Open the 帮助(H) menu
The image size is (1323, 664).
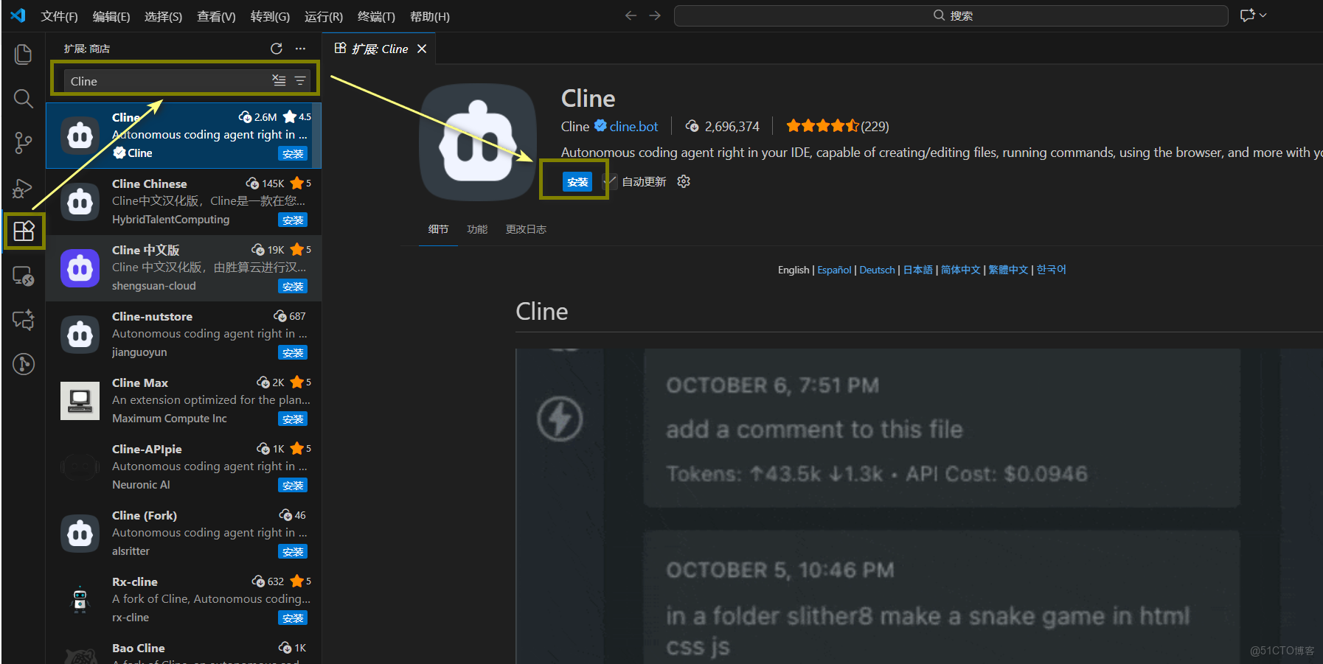(x=430, y=16)
